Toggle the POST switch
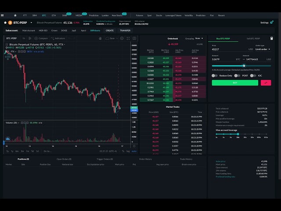Screen dimensions: 281x211 tap(237, 76)
